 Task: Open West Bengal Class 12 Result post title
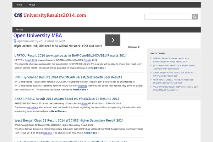tap(69, 121)
